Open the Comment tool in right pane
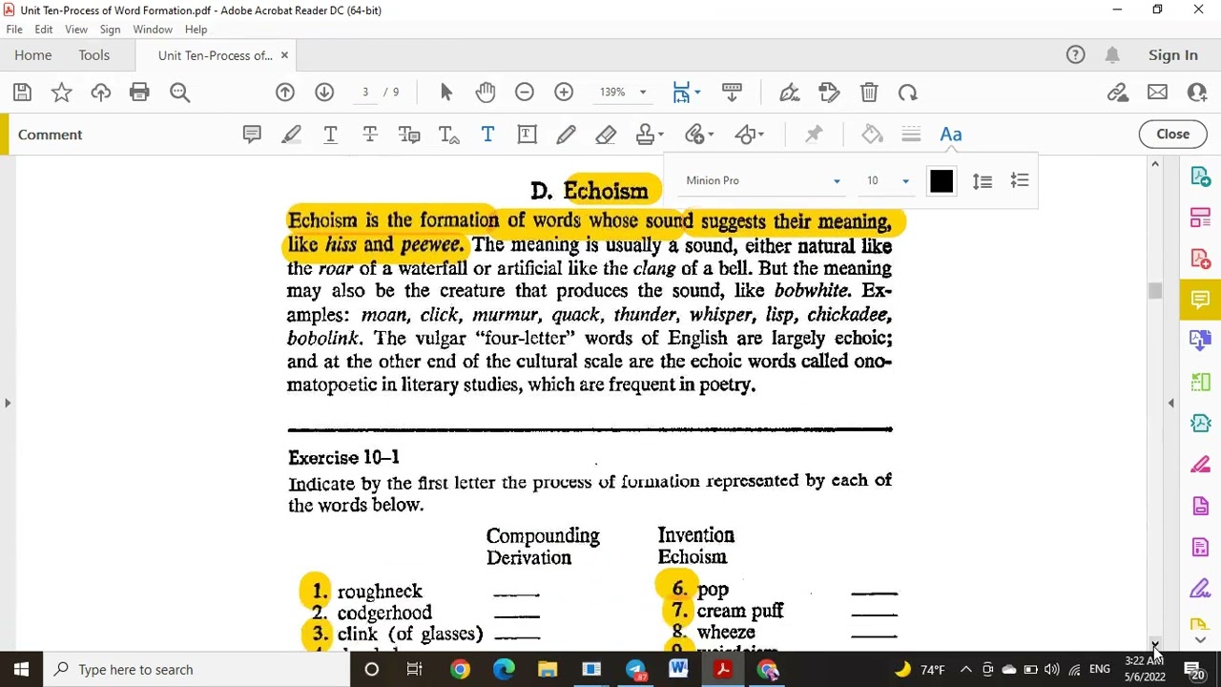Image resolution: width=1221 pixels, height=687 pixels. point(1200,300)
